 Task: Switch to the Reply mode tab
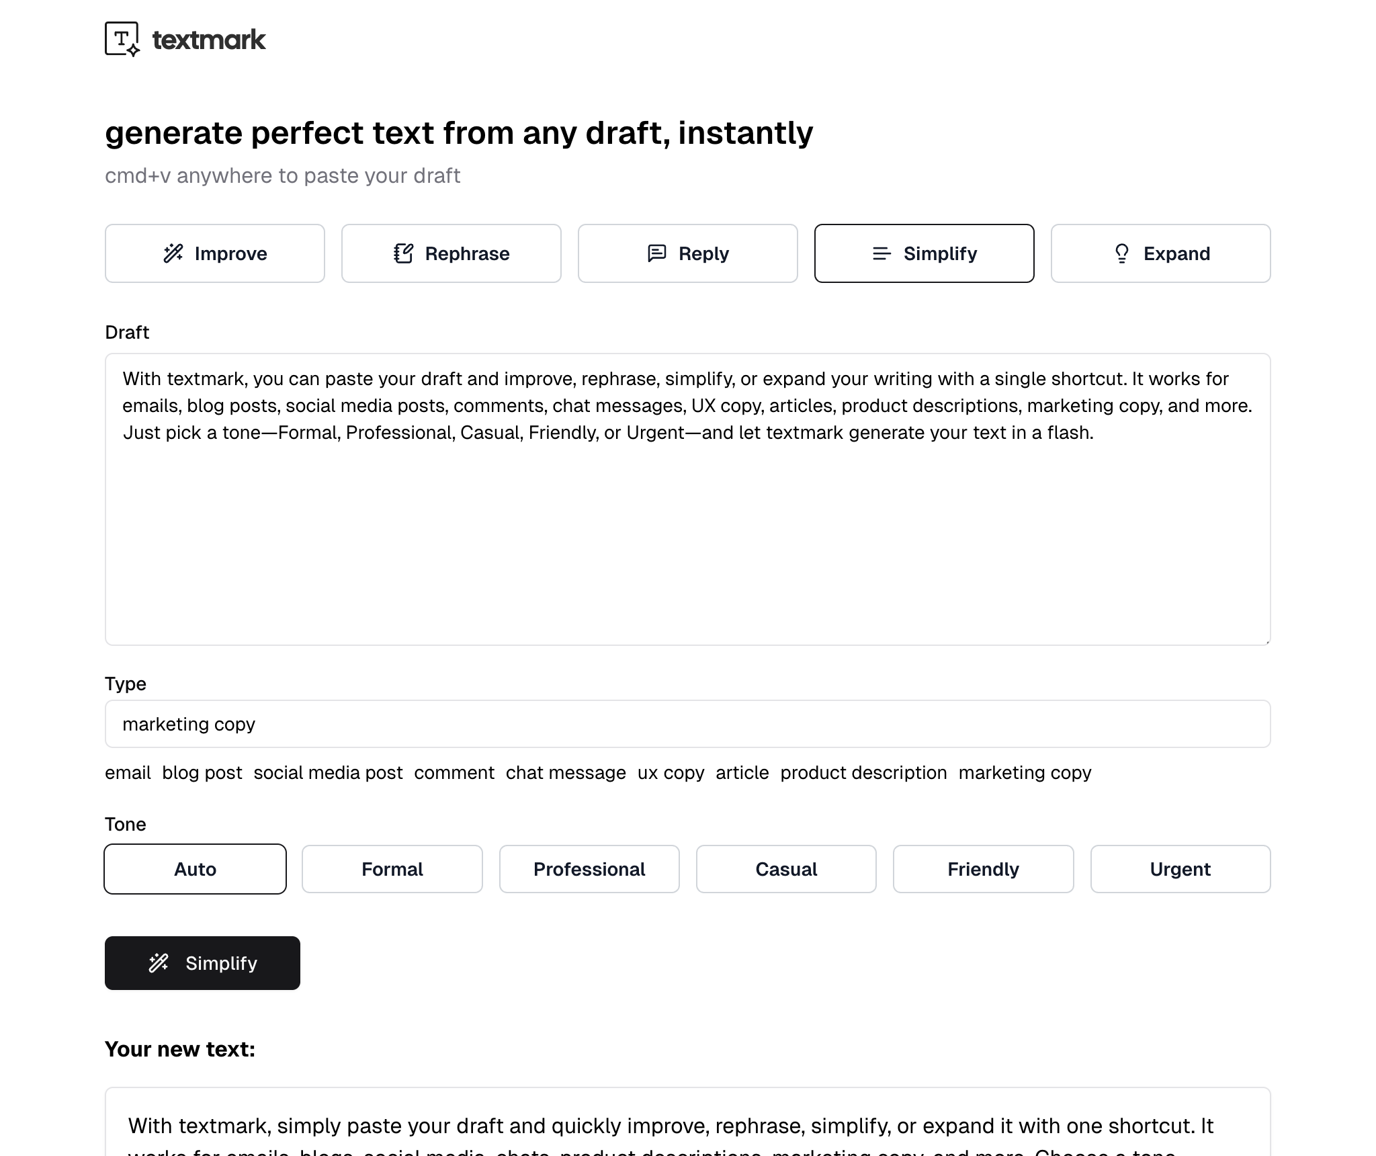point(687,253)
